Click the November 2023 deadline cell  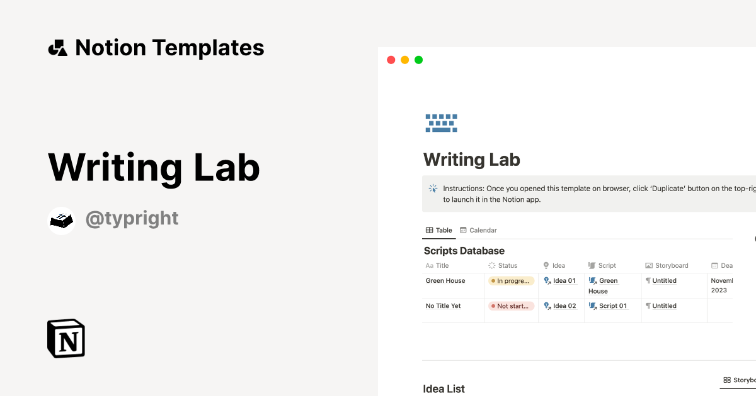click(x=724, y=285)
